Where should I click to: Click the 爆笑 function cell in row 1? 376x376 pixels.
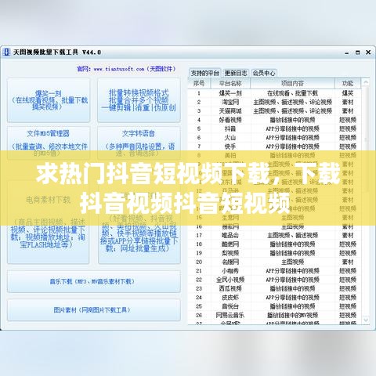tap(348, 93)
